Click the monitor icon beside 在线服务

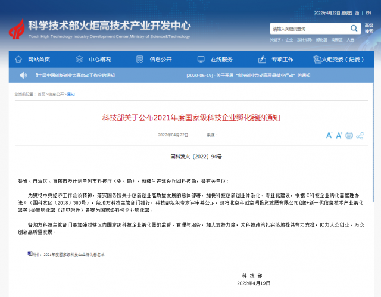click(201, 60)
